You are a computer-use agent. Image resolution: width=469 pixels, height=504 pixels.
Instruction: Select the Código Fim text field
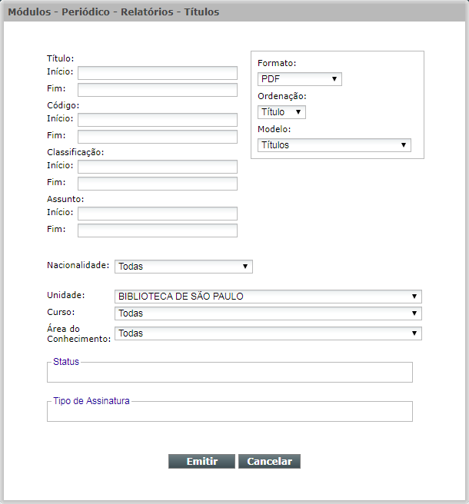pos(158,137)
